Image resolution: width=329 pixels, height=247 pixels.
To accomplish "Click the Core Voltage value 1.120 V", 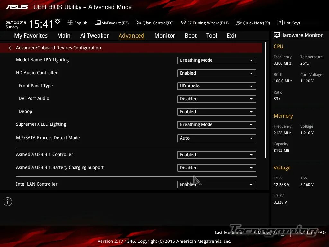I will pos(307,81).
